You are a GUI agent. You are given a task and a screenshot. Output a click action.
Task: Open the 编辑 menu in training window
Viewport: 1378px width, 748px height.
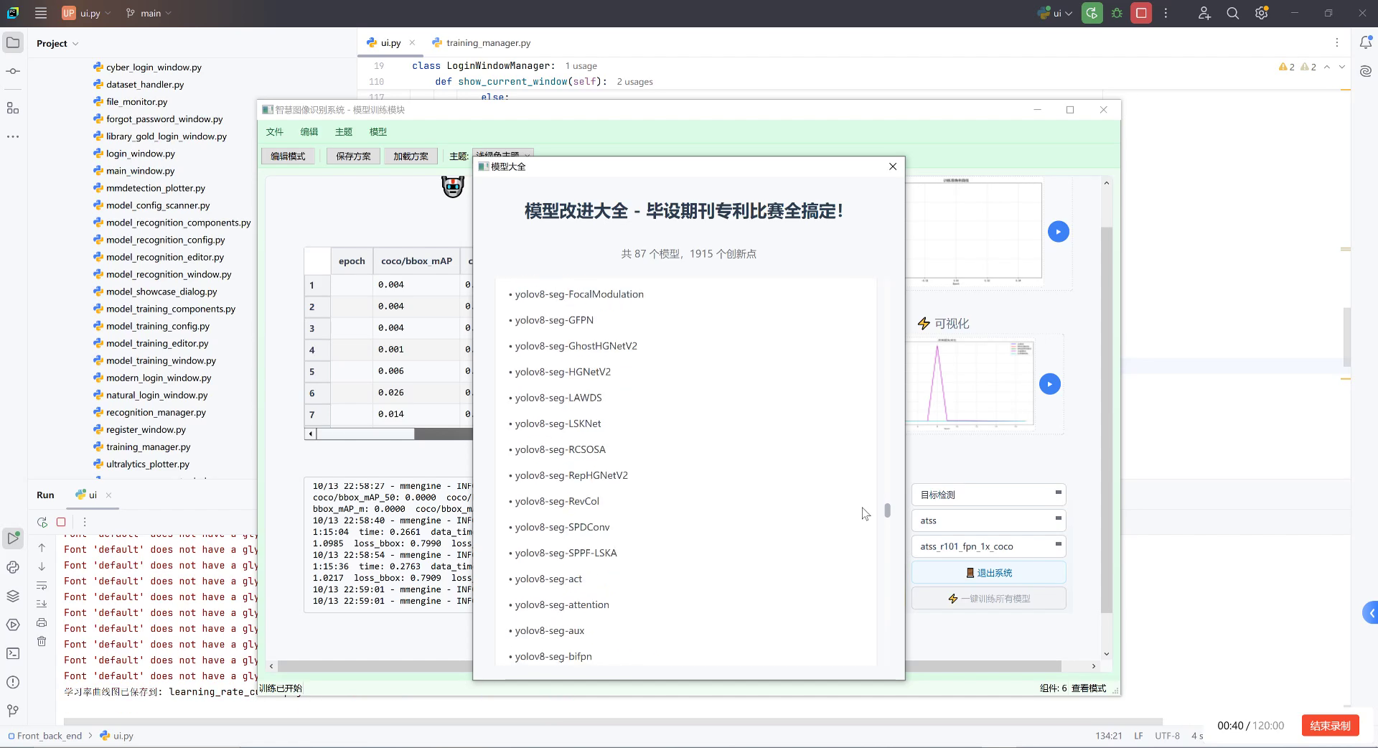(x=309, y=131)
